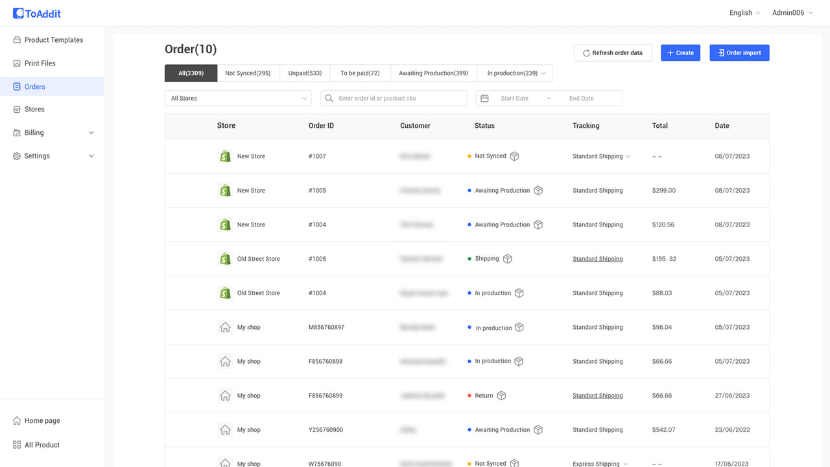Open shipping dropdown for order #1007

tap(628, 156)
